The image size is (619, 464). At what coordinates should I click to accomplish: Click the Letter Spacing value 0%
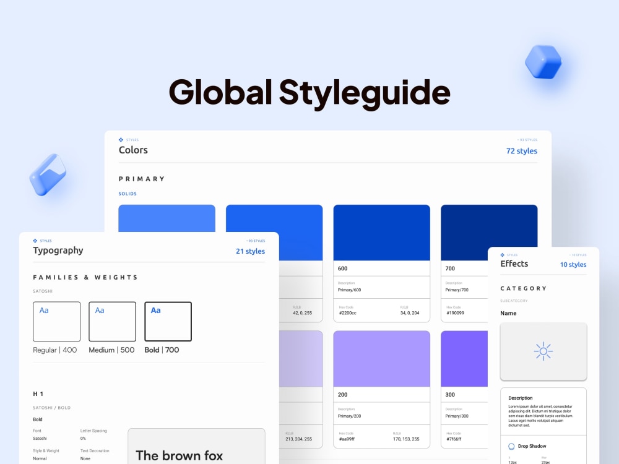pyautogui.click(x=83, y=439)
